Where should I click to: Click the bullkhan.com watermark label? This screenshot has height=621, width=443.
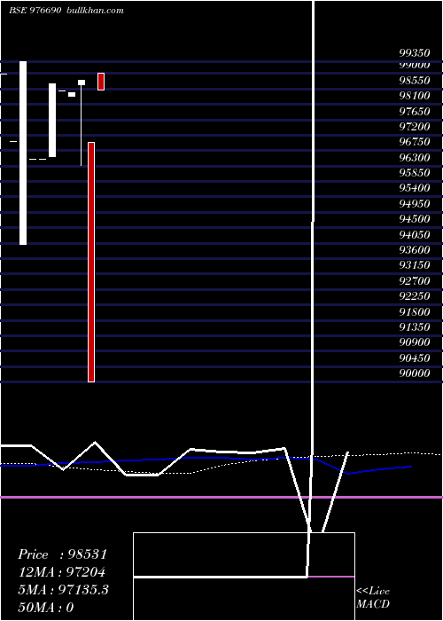coord(96,11)
